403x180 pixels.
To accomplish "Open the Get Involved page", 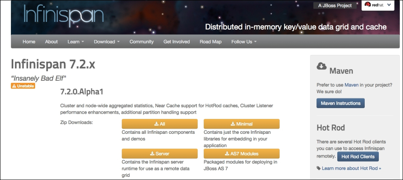I will pyautogui.click(x=177, y=42).
